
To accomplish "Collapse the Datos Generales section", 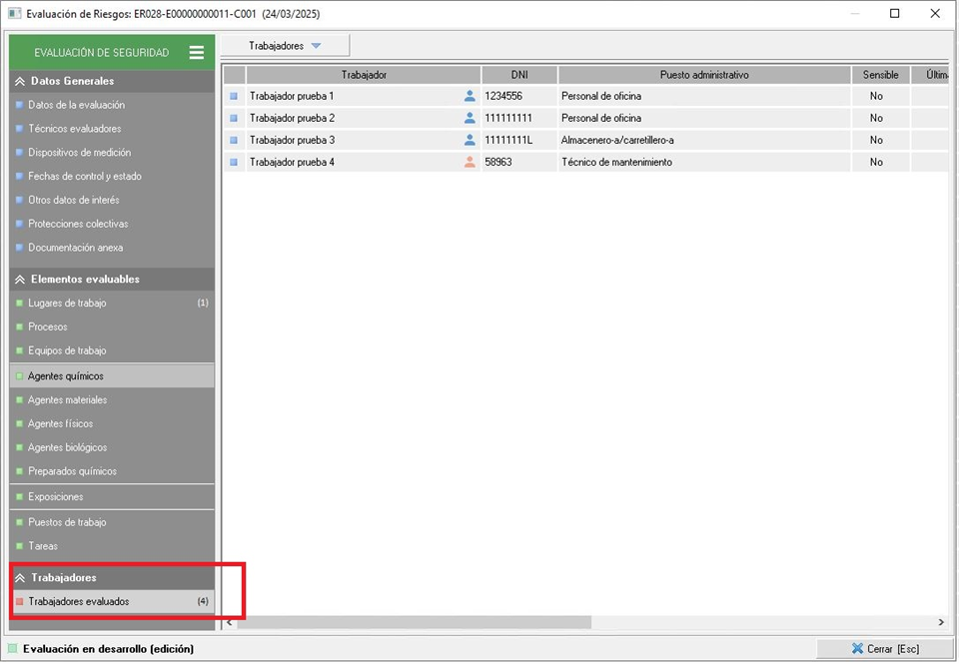I will pos(20,81).
